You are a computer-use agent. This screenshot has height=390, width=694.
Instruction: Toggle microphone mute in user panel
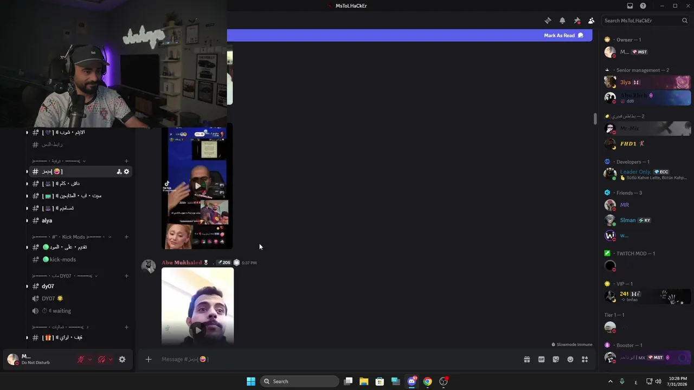[81, 359]
